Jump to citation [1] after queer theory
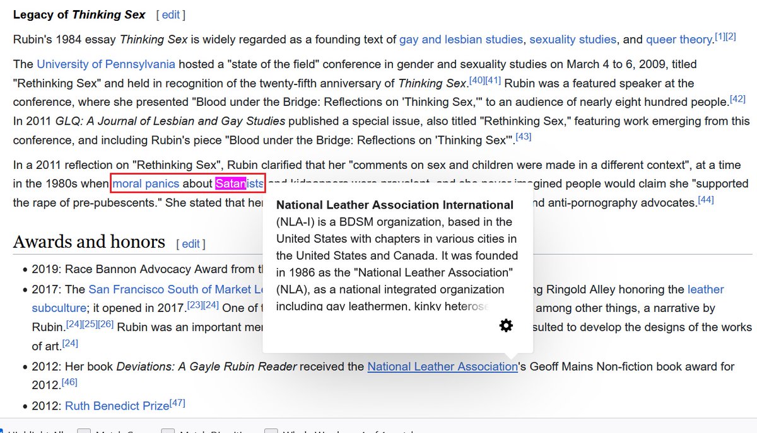Screen dimensions: 757x433 pyautogui.click(x=719, y=37)
